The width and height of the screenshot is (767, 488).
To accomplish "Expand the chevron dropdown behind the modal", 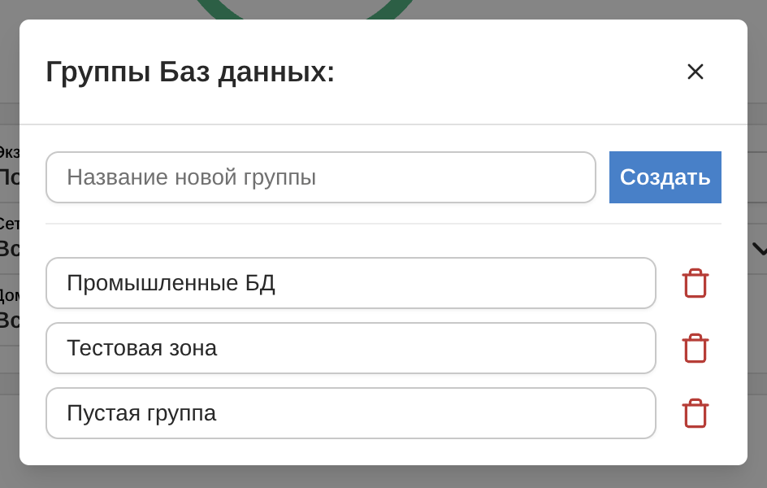I will point(760,250).
